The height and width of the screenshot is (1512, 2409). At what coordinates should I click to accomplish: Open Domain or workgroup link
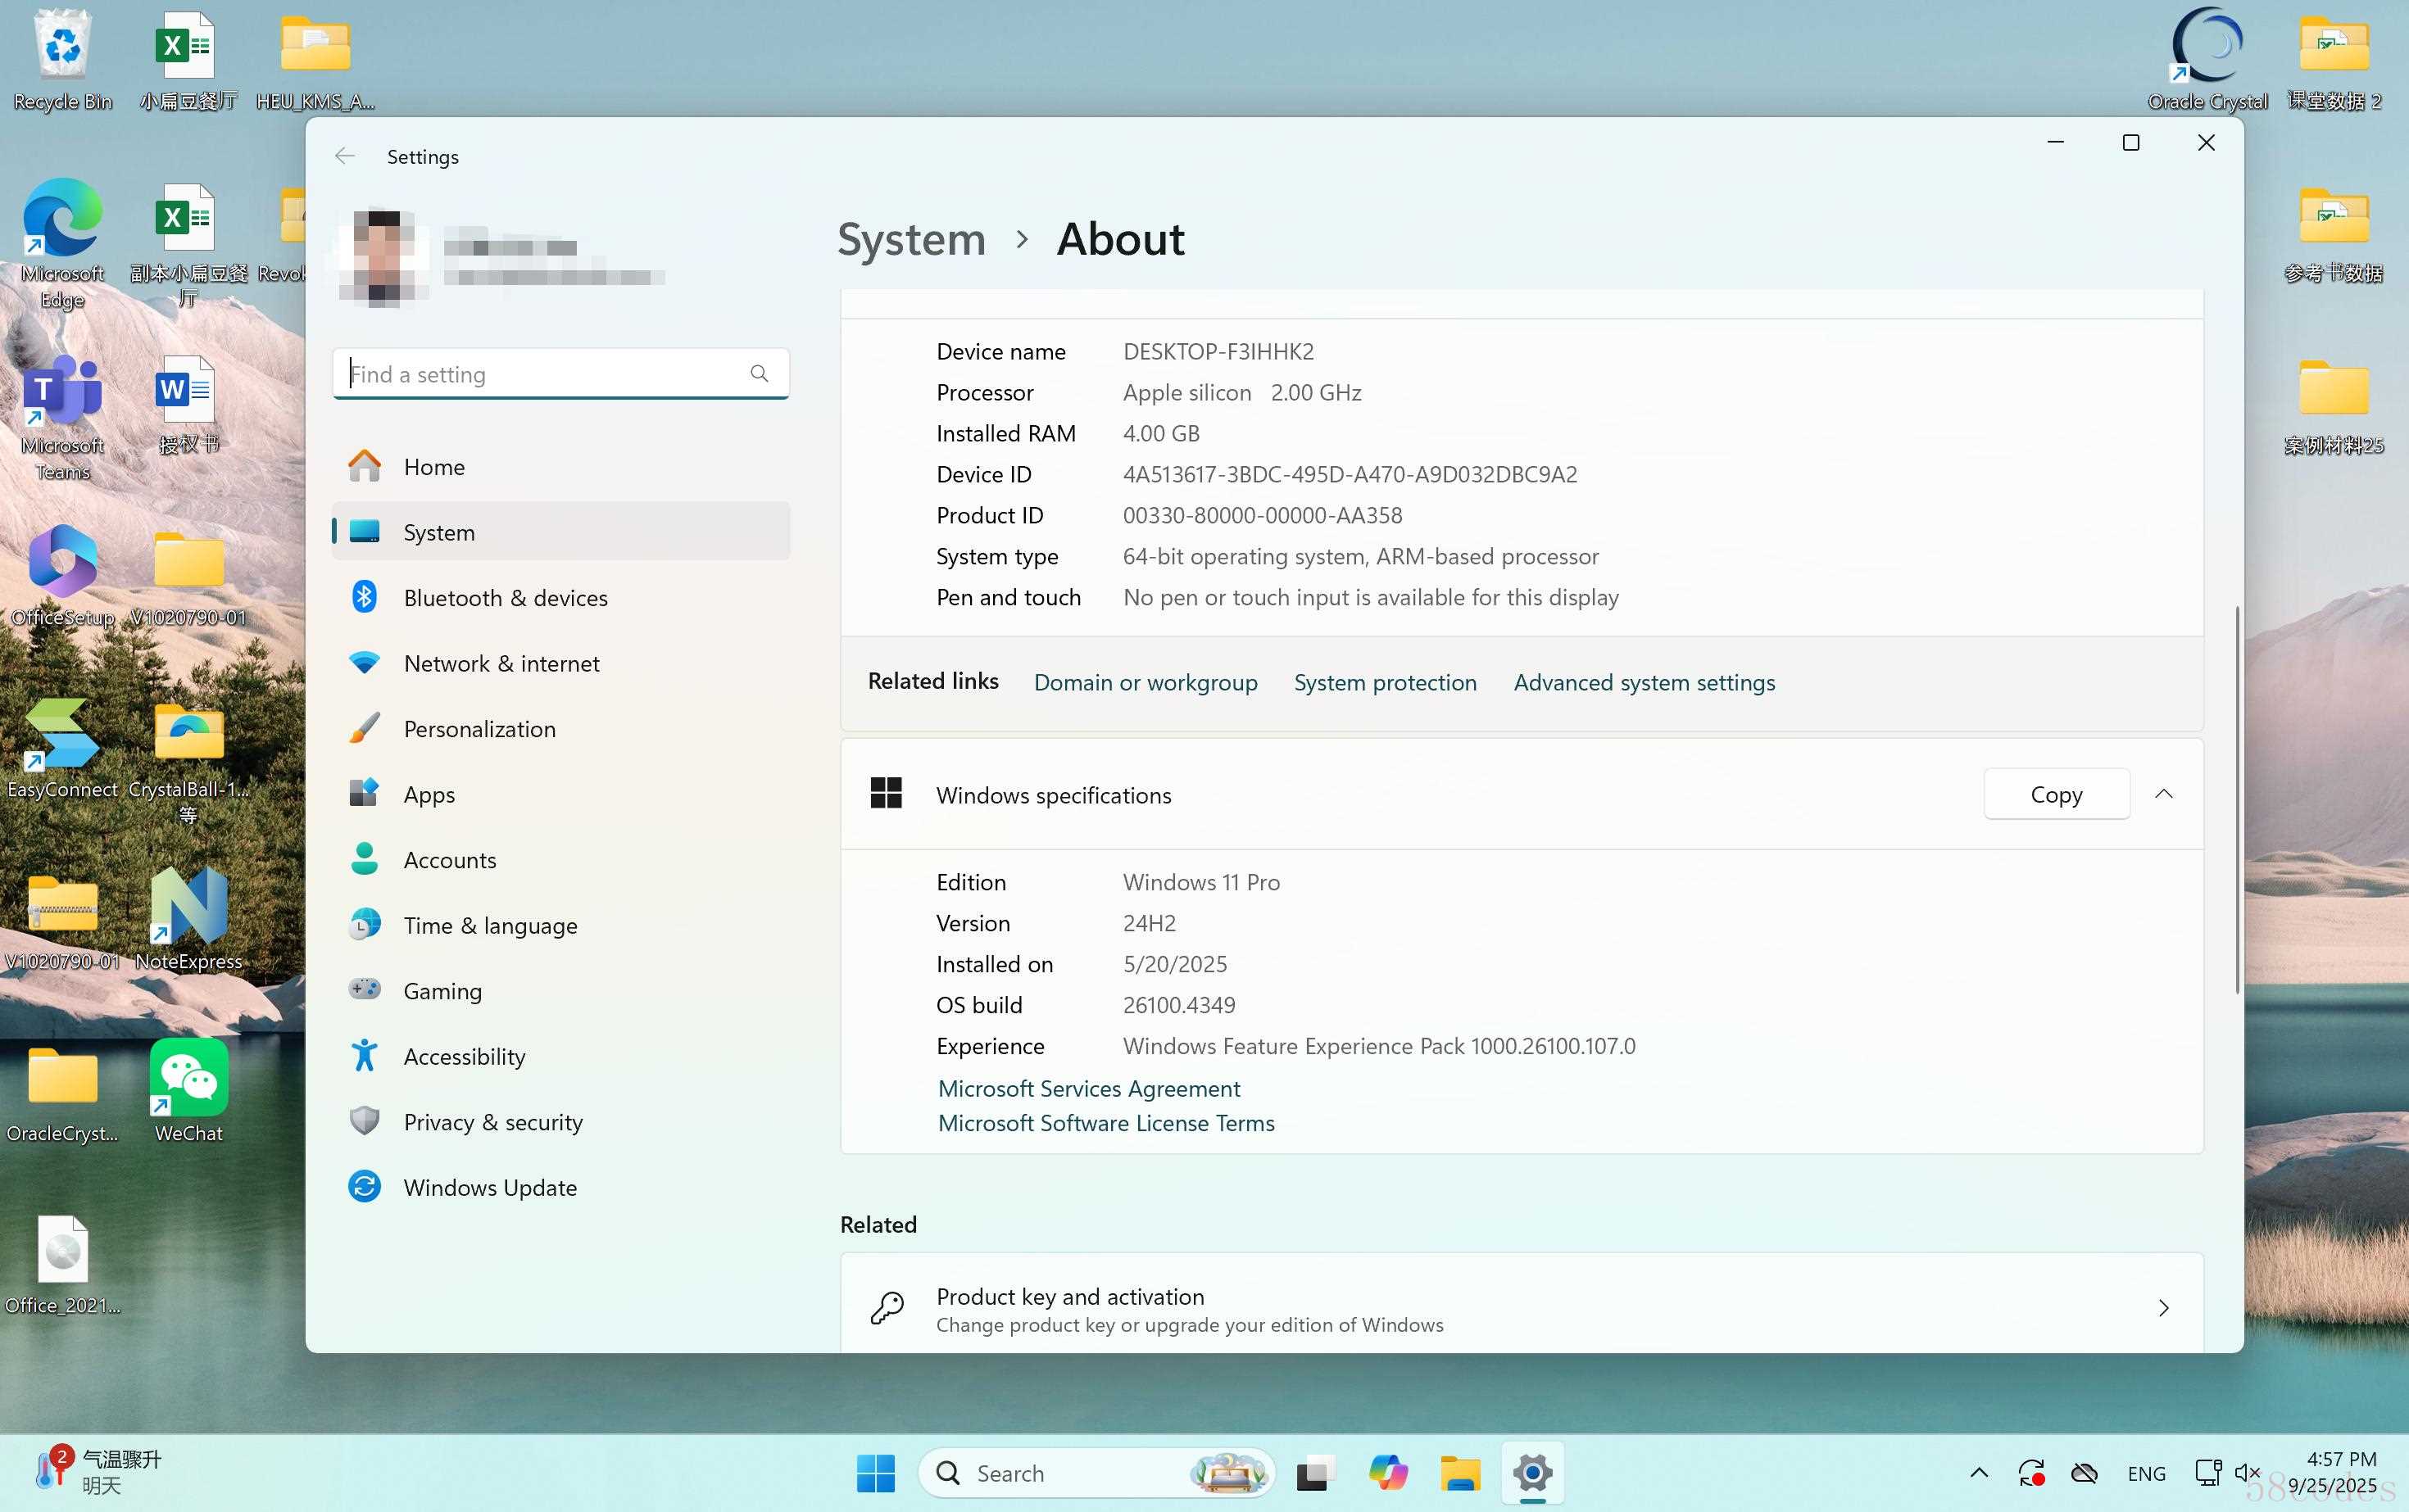1146,682
